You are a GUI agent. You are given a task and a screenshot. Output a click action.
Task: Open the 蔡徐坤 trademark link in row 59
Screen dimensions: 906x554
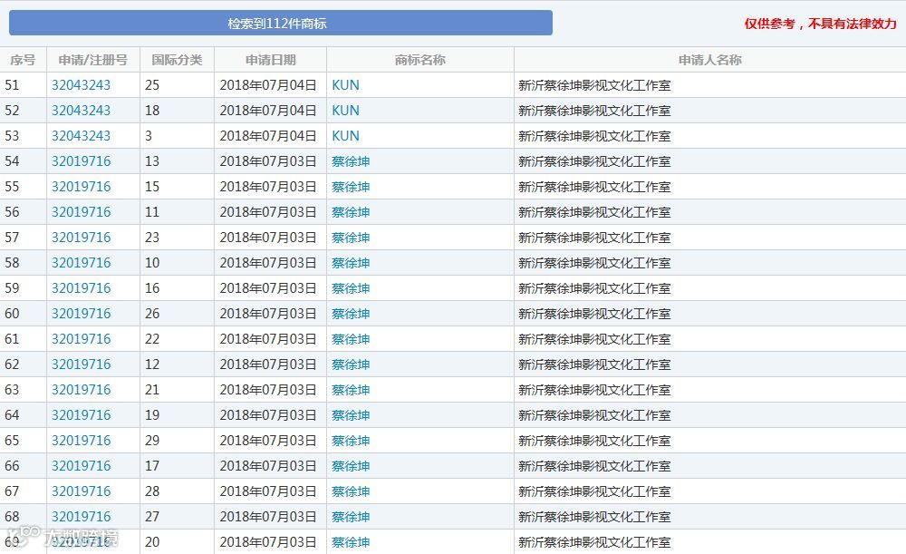351,288
